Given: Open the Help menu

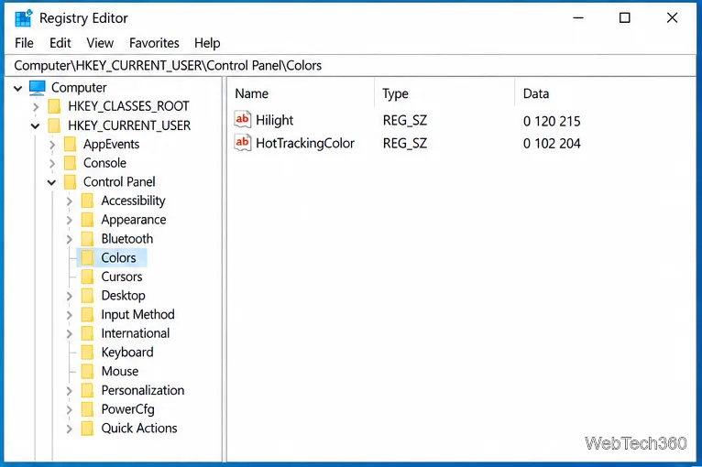Looking at the screenshot, I should (207, 43).
